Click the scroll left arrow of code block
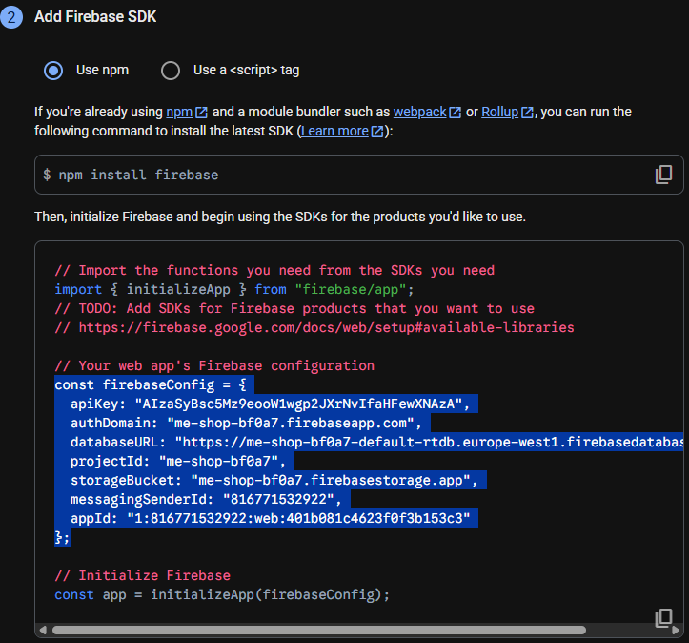689x643 pixels. [43, 631]
